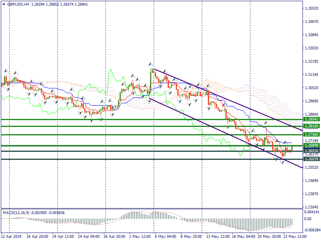Screen dimensions: 321x241
Task: Click the GBPUSD,H4 symbol title text
Action: pyautogui.click(x=18, y=4)
